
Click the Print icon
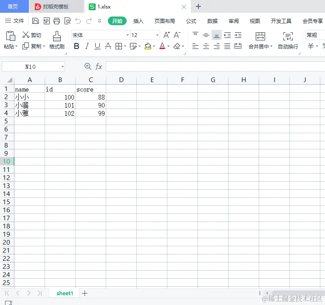[x=57, y=21]
